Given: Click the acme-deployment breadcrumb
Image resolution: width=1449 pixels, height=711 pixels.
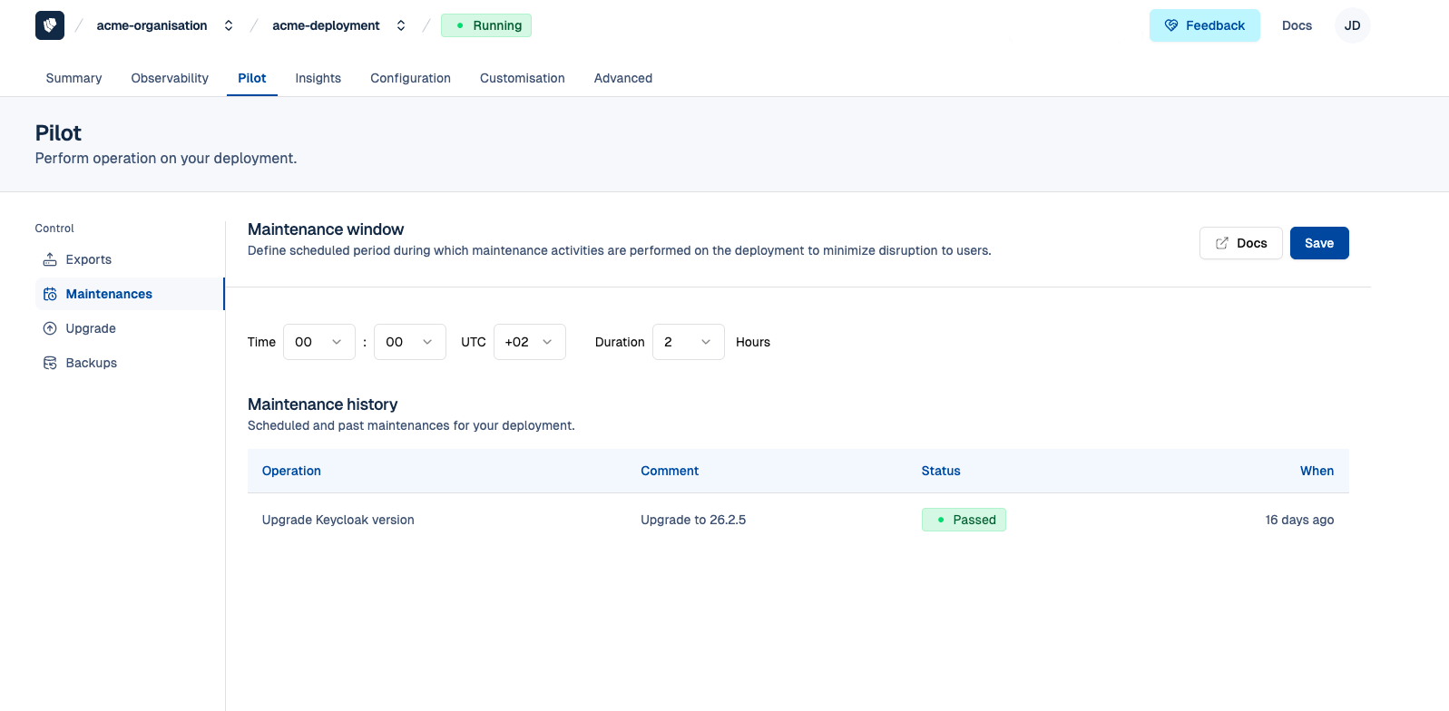Looking at the screenshot, I should [326, 25].
